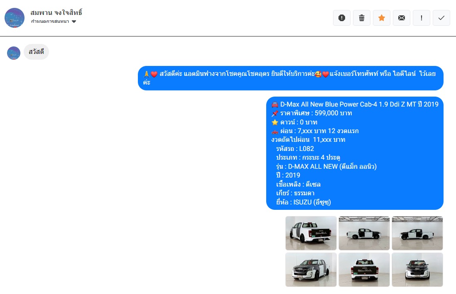Select the line เกียร์ : ธรรมดา
The image size is (456, 294).
tap(295, 193)
